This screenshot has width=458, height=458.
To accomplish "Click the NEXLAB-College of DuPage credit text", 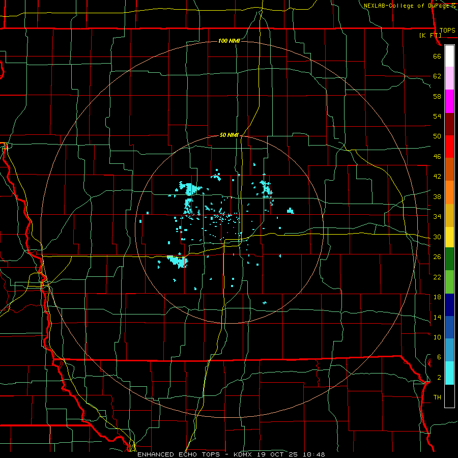I will [406, 6].
